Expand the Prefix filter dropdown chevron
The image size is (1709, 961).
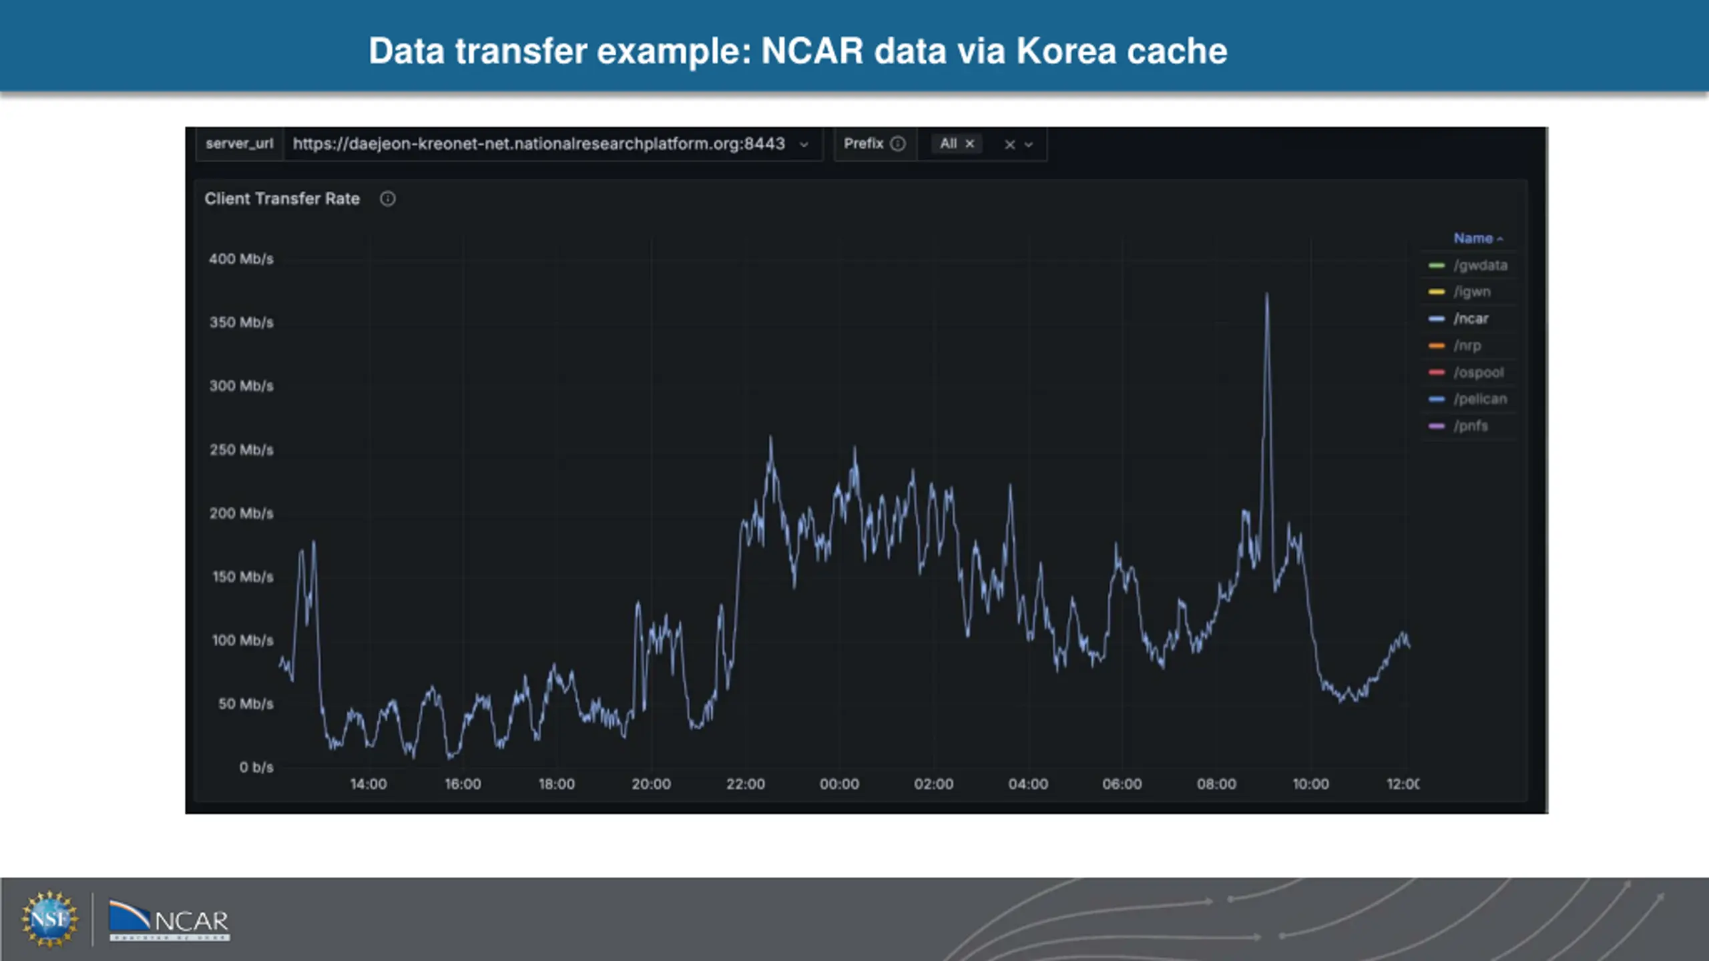click(1029, 145)
